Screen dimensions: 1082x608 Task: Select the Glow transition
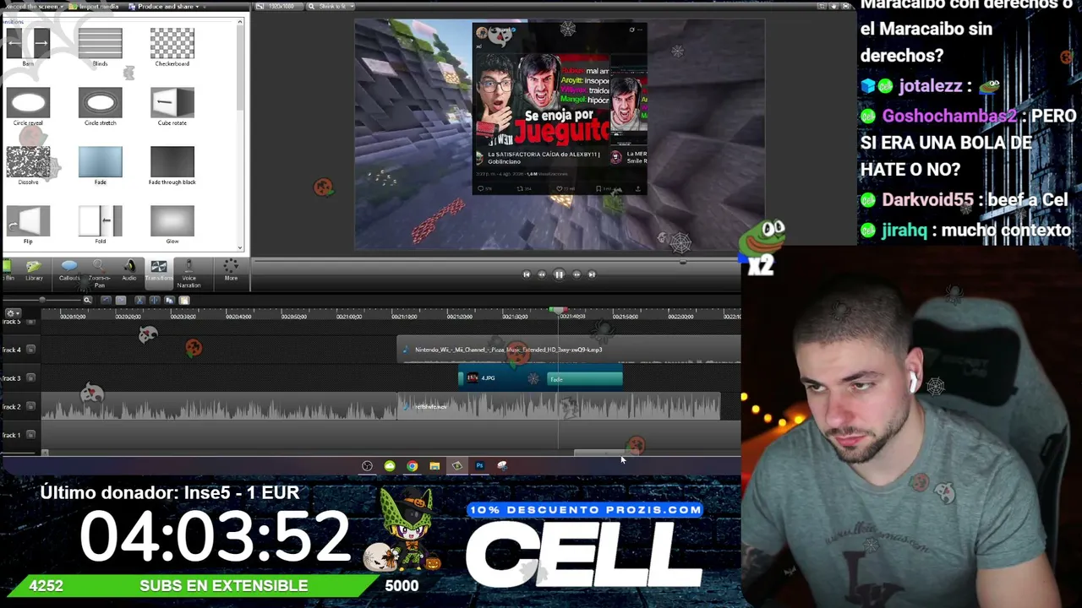pyautogui.click(x=172, y=220)
